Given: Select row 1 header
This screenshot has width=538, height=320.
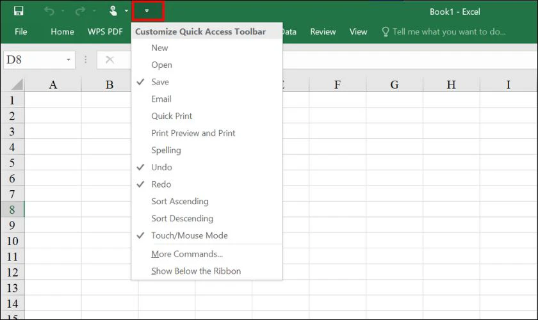Looking at the screenshot, I should [12, 100].
